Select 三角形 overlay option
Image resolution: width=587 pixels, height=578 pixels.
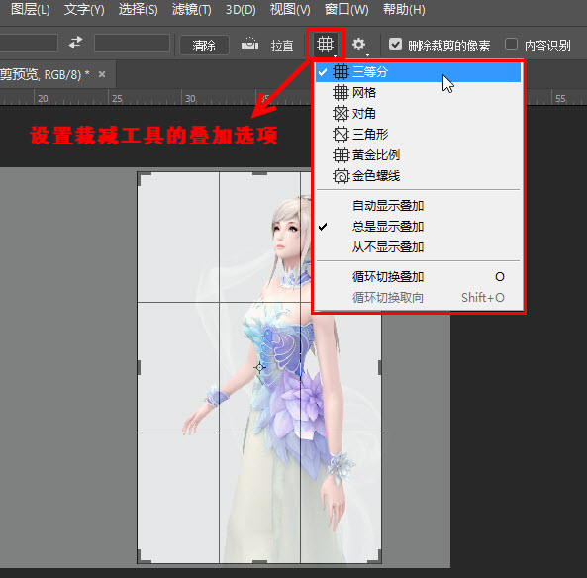(x=418, y=134)
